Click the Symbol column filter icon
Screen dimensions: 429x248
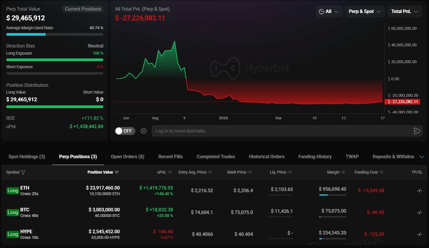coord(23,172)
